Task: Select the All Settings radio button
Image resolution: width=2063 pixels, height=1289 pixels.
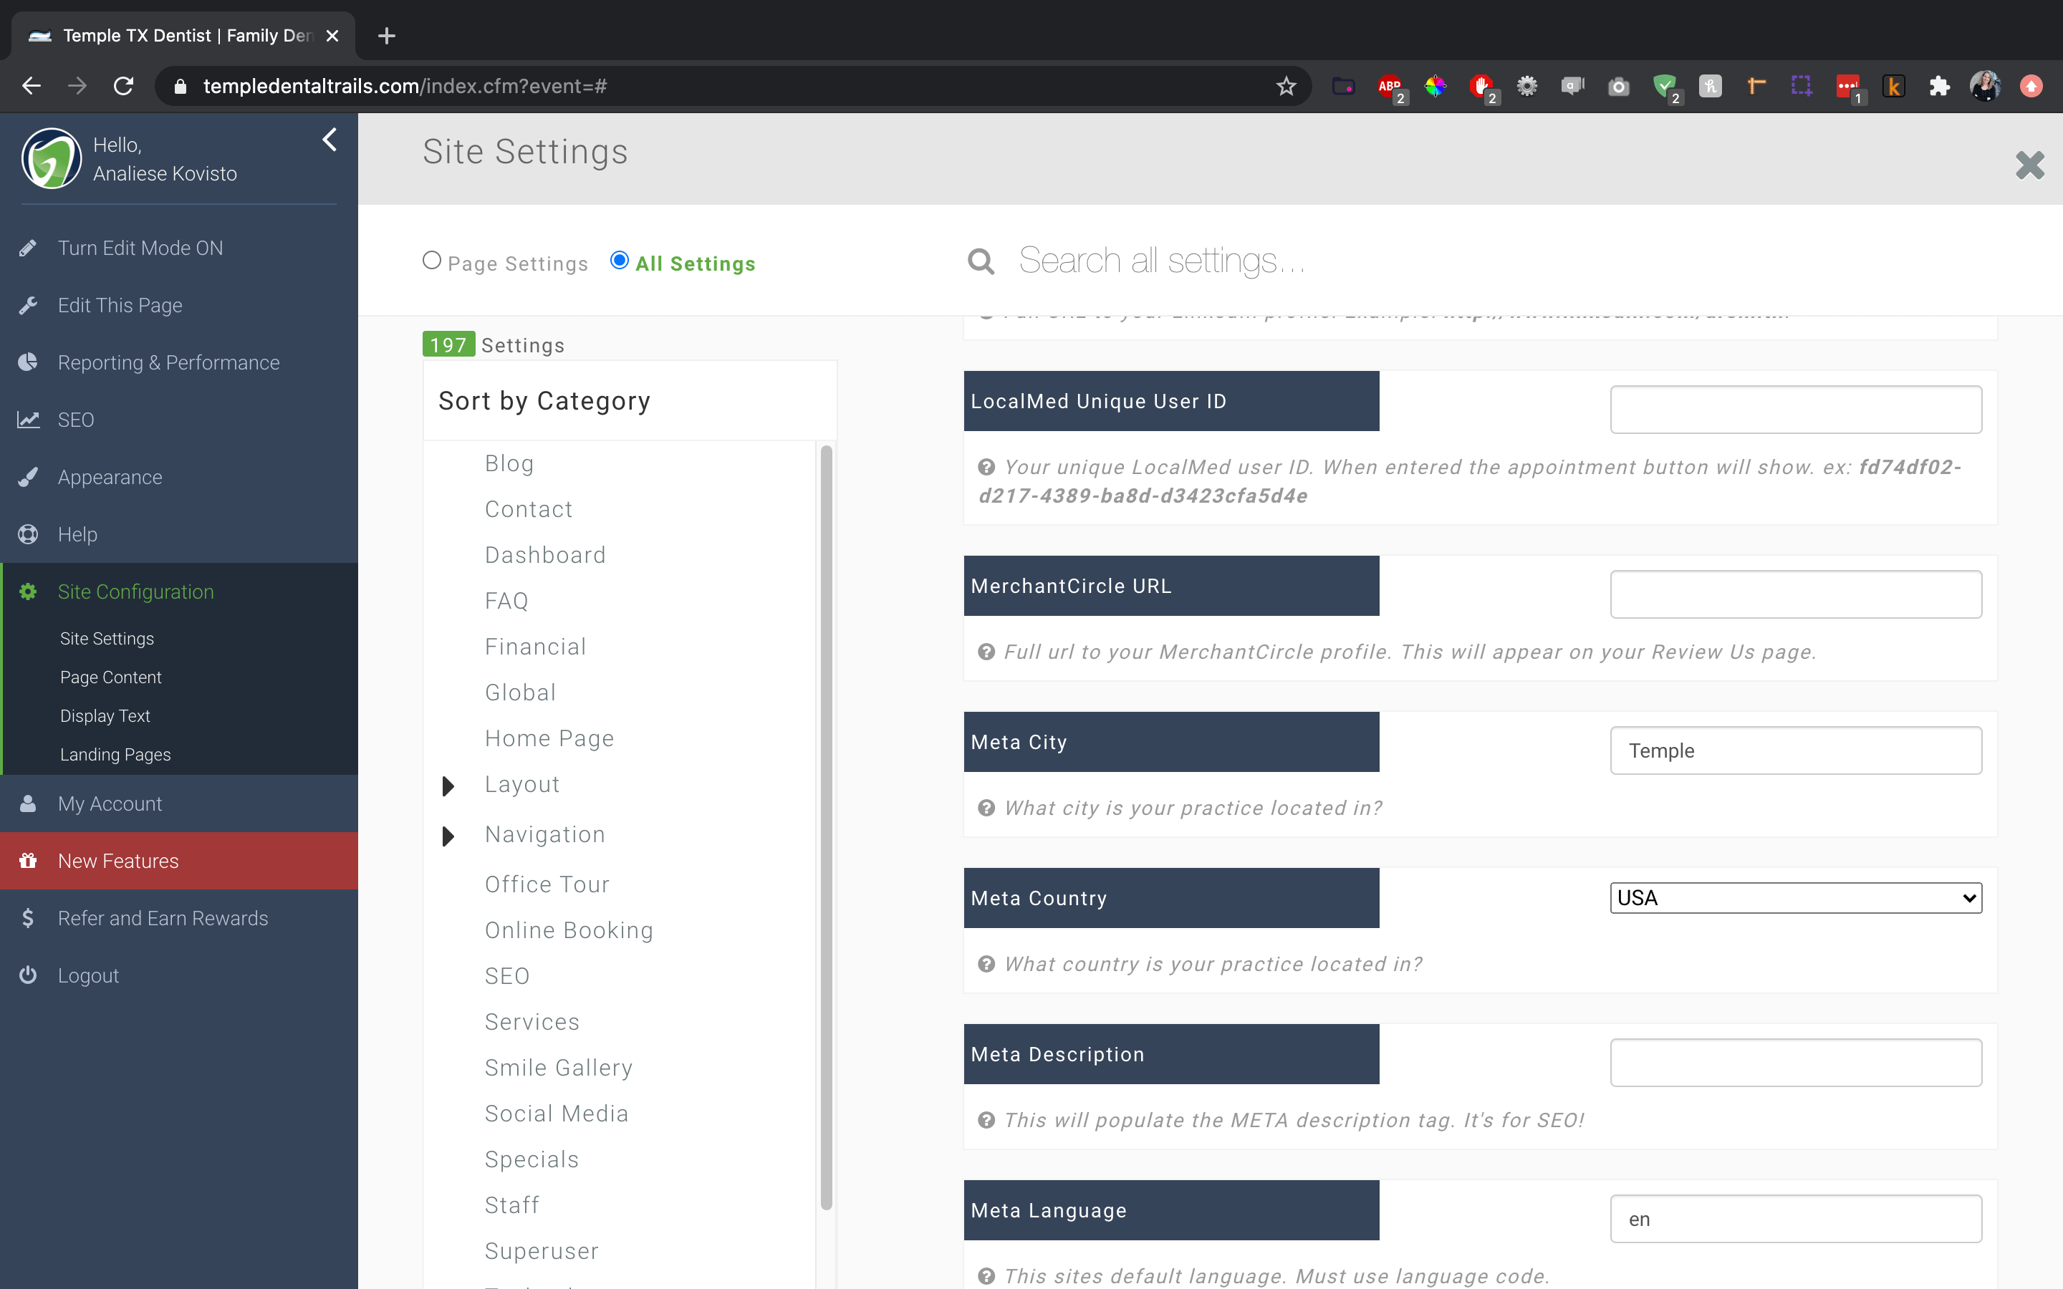Action: 620,261
